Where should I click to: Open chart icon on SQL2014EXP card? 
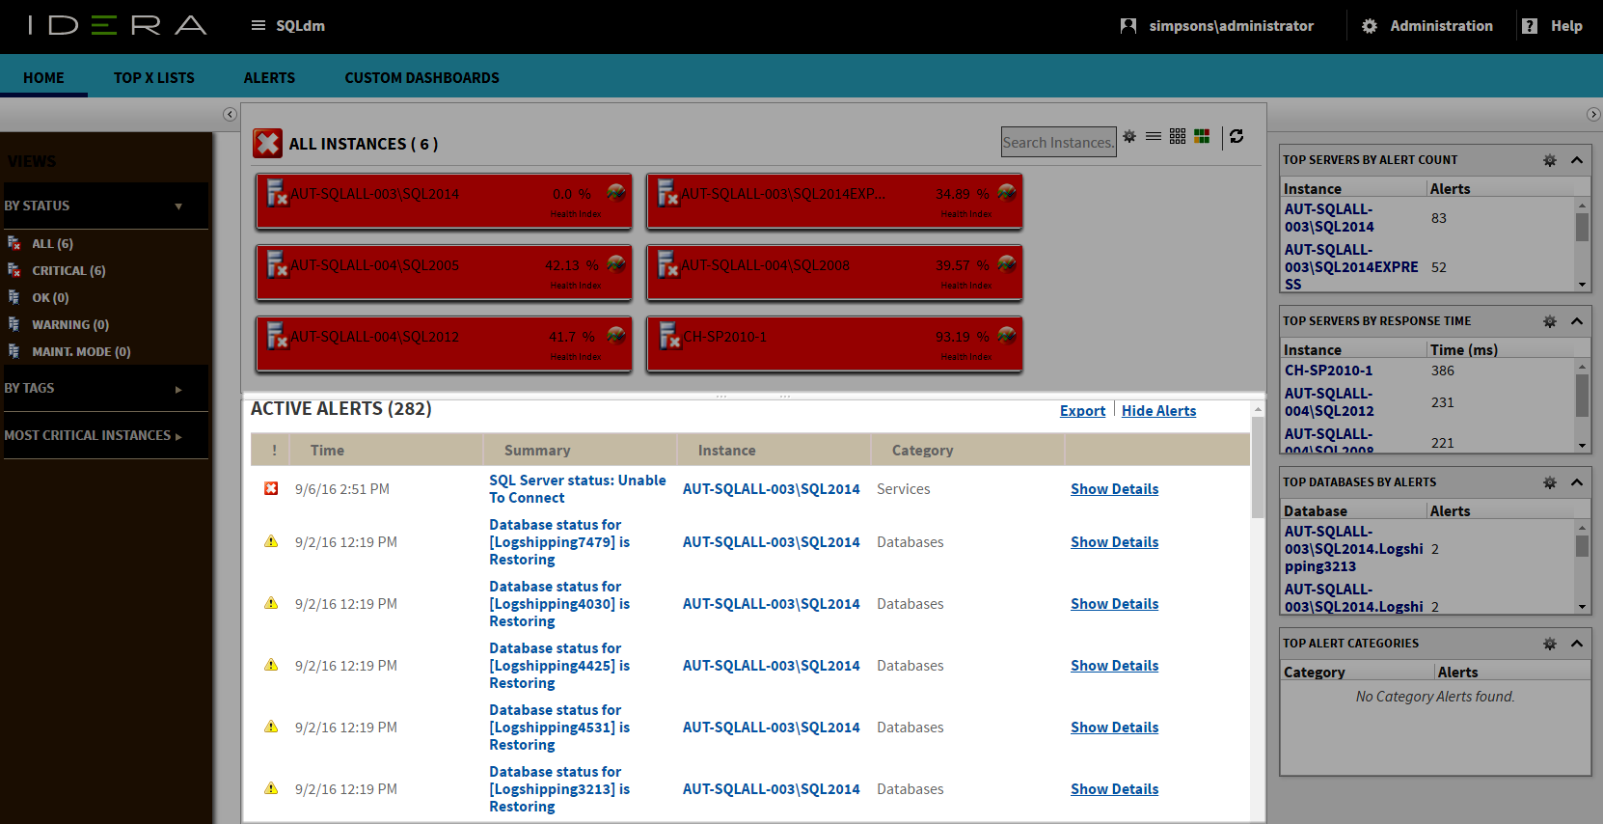tap(1007, 193)
